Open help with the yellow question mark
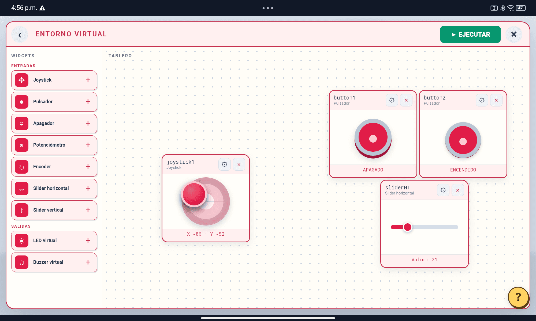Image resolution: width=536 pixels, height=321 pixels. [x=518, y=297]
